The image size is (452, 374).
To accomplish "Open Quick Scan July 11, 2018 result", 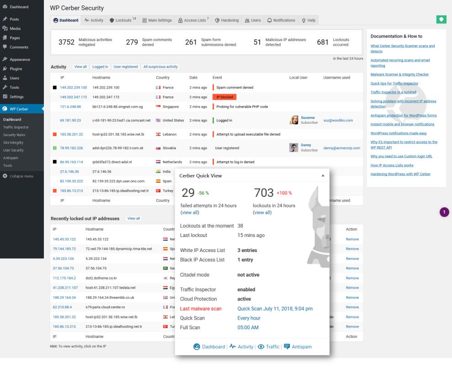I will coord(275,309).
